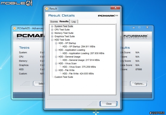
Task: Collapse the HDD - Application Loading node
Action: point(56,50)
